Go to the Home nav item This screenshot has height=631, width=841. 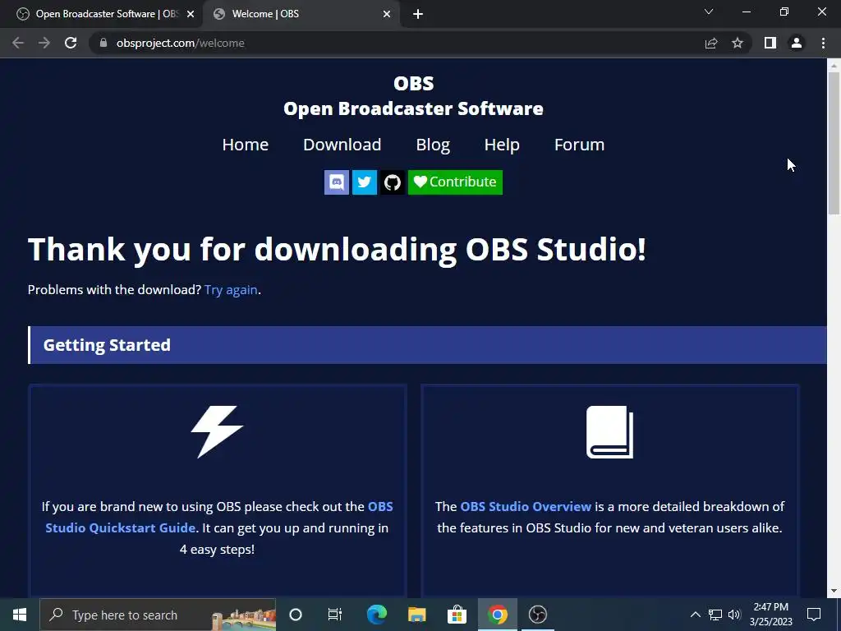(245, 145)
